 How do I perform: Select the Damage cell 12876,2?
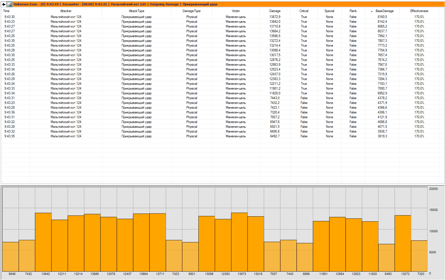[275, 60]
